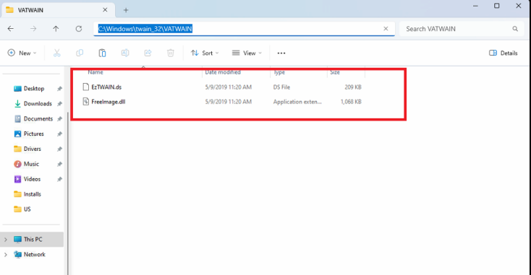The image size is (531, 275).
Task: Click the search magnifier icon
Action: tap(515, 29)
